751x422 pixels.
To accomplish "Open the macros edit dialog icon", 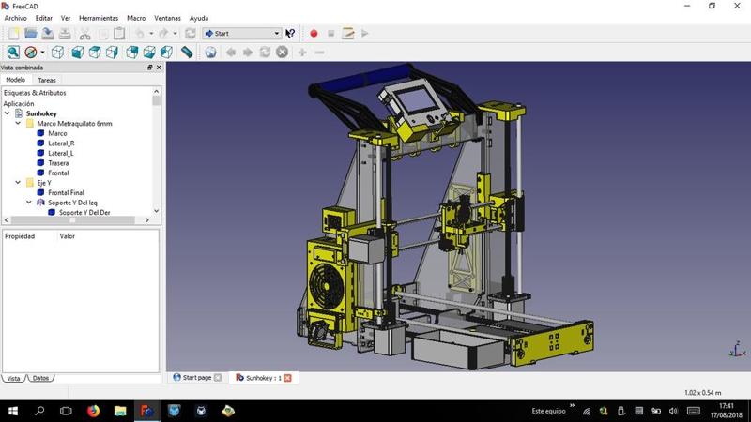I will coord(347,34).
